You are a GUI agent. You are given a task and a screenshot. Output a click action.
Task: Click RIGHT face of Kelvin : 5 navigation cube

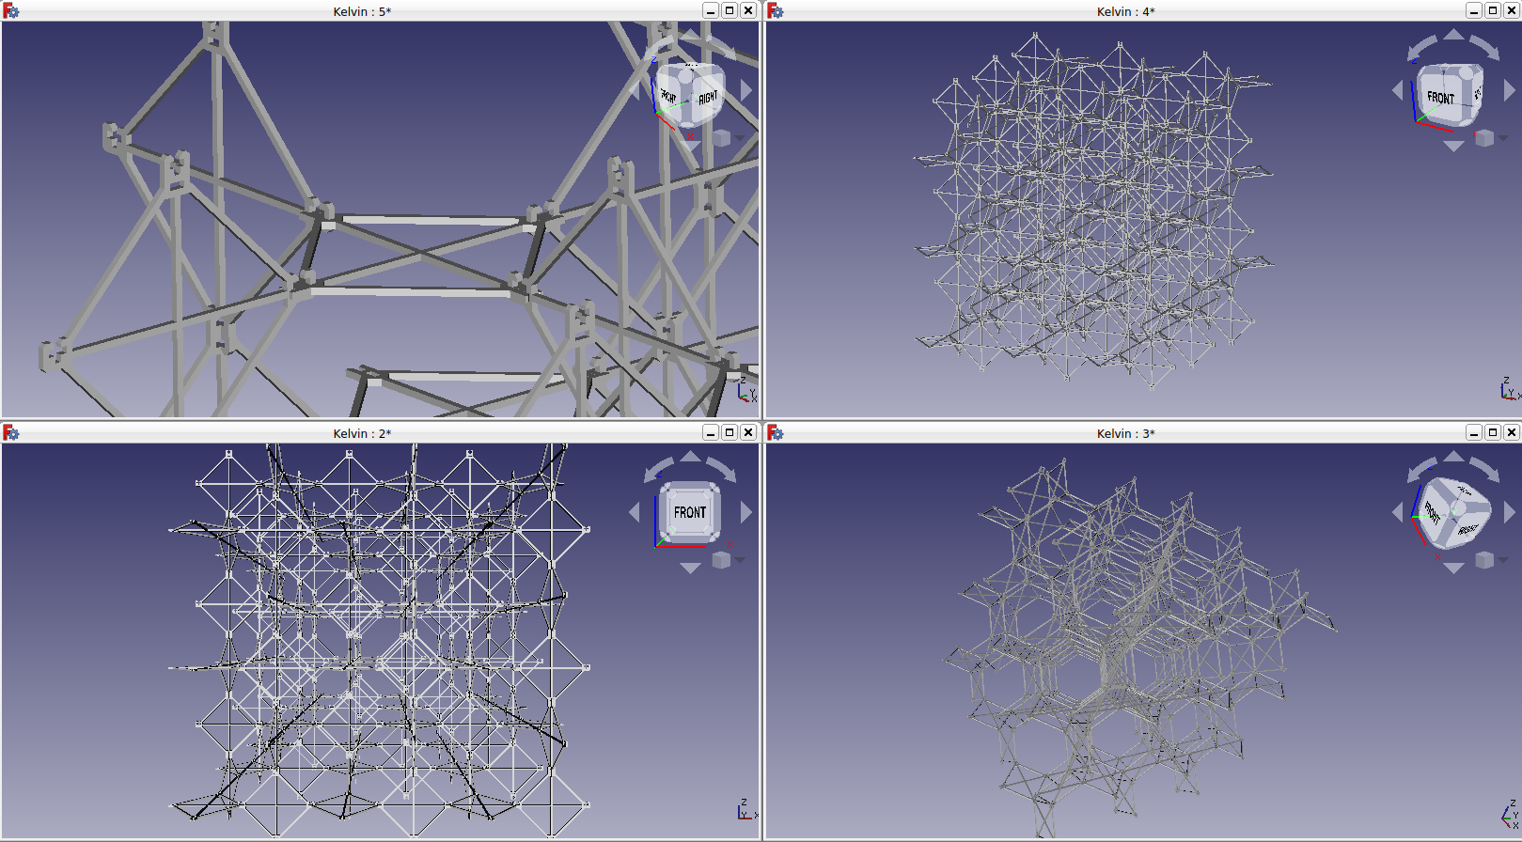click(x=707, y=97)
